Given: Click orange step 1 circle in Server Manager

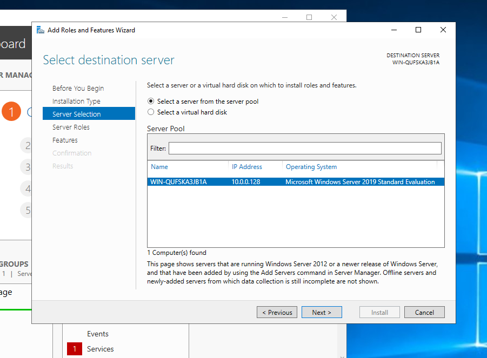Looking at the screenshot, I should (x=11, y=111).
